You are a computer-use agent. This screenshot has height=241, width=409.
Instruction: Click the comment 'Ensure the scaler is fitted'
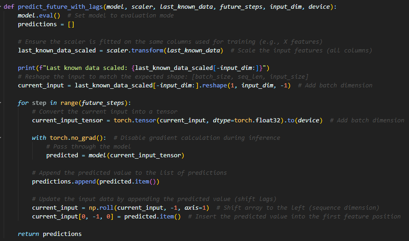coord(170,42)
